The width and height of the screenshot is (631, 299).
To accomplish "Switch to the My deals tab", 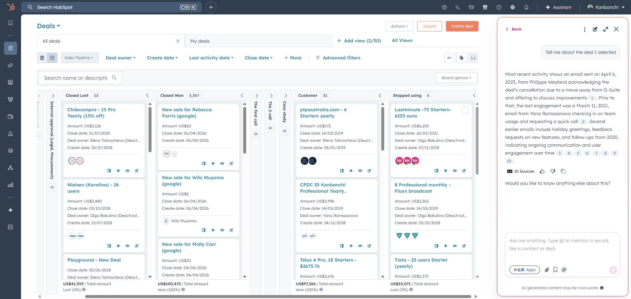I will pyautogui.click(x=258, y=41).
